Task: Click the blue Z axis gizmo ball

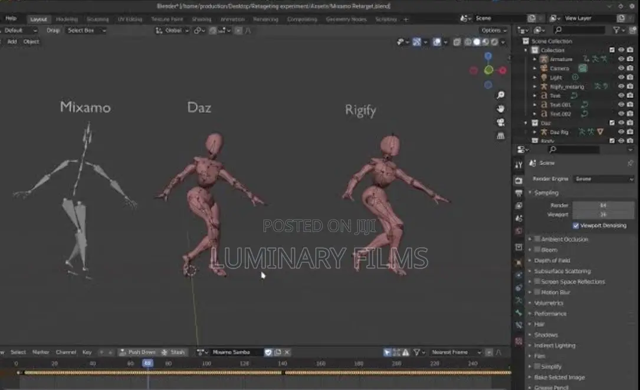Action: pos(488,56)
